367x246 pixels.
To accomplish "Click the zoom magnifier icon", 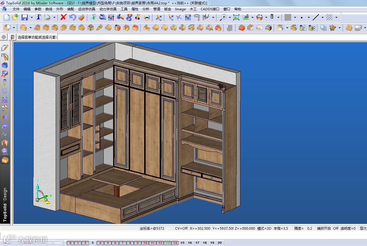I will pos(223,17).
